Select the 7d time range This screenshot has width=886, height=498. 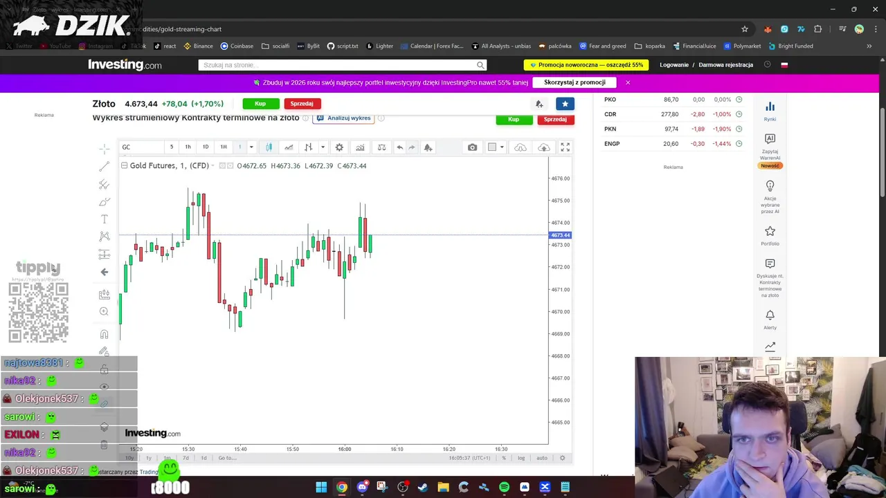pos(186,458)
